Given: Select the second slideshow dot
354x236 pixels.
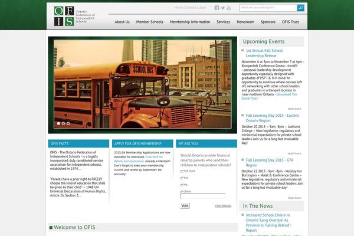Looking at the screenshot, I should 64,123.
